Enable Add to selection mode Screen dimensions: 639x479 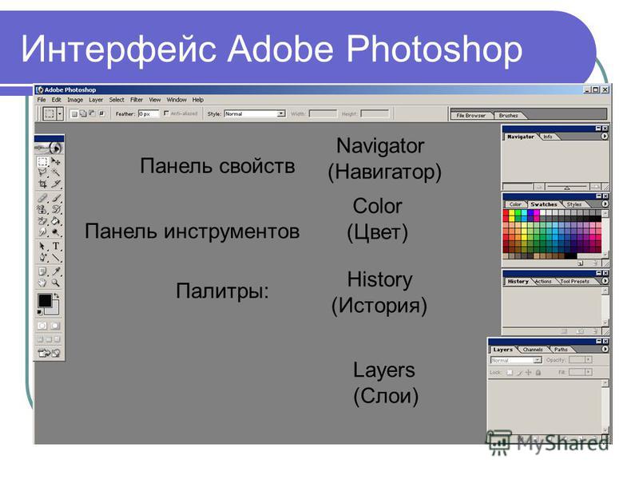pyautogui.click(x=83, y=114)
